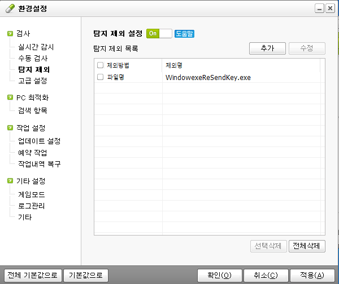
Task: Select 탐지 제외 in the sidebar
Action: tap(34, 69)
